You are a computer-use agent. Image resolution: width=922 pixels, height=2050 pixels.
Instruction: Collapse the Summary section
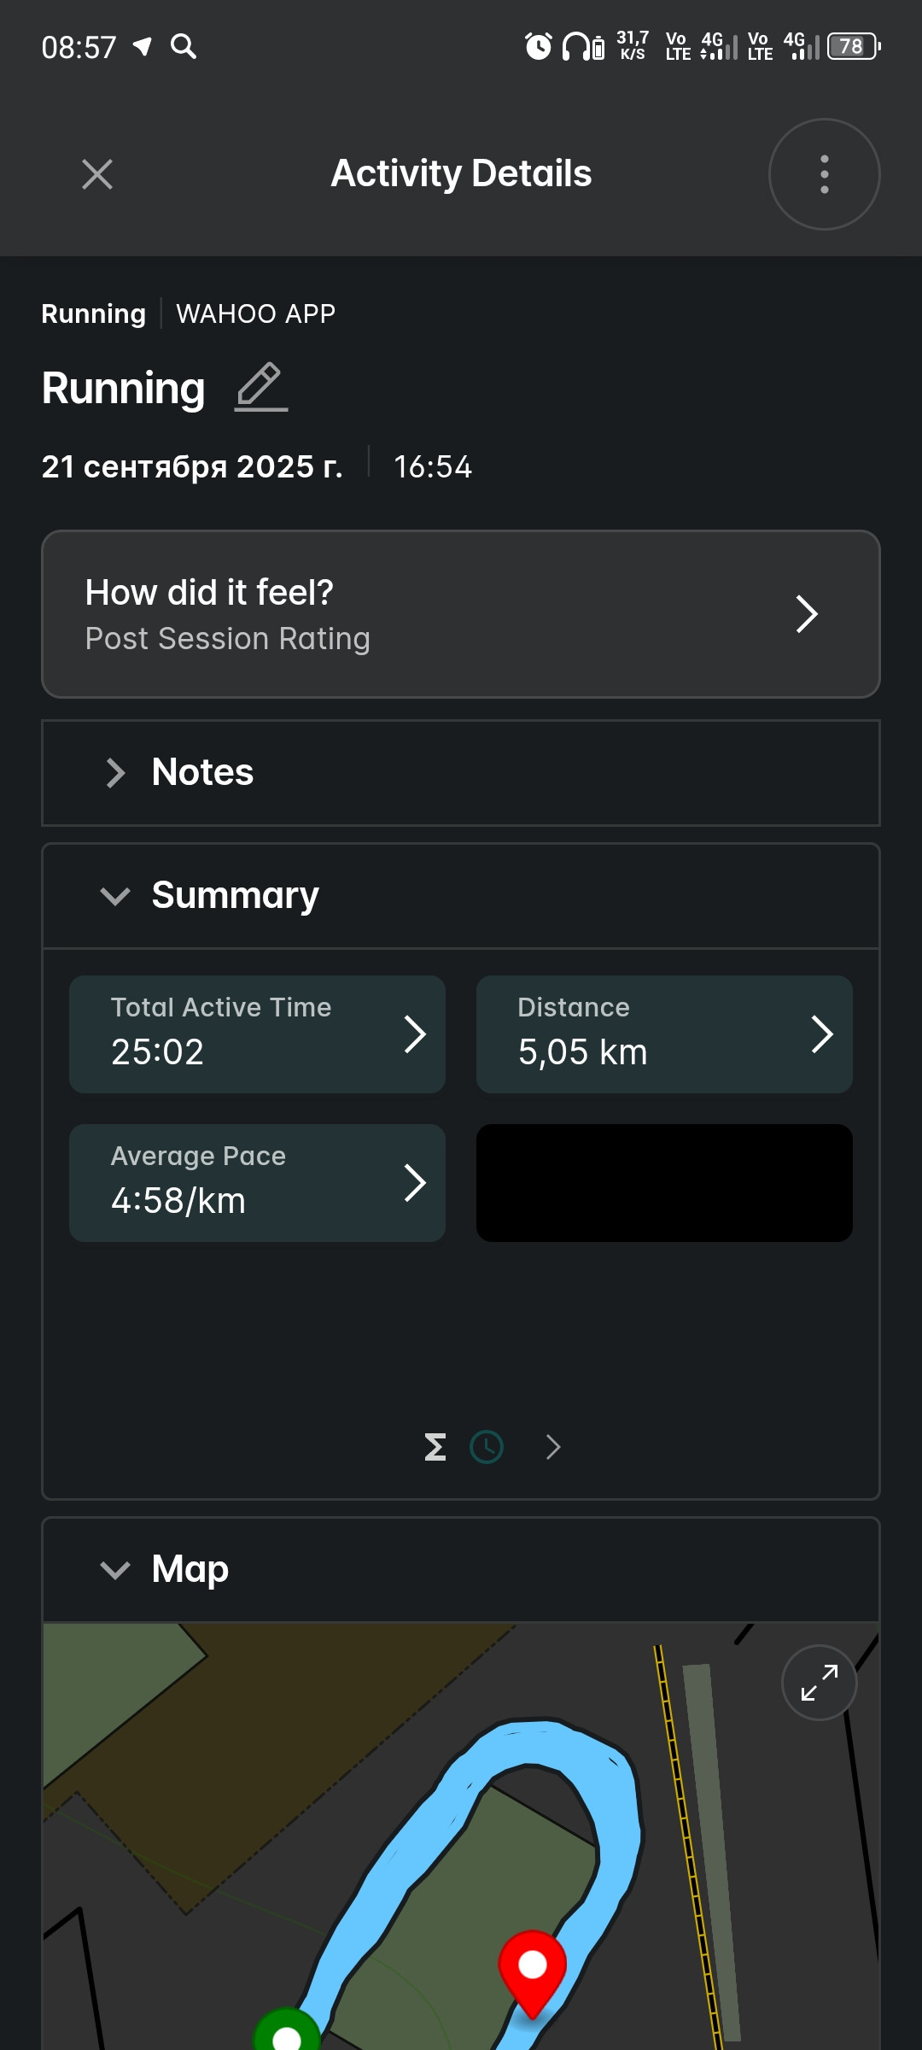[461, 896]
